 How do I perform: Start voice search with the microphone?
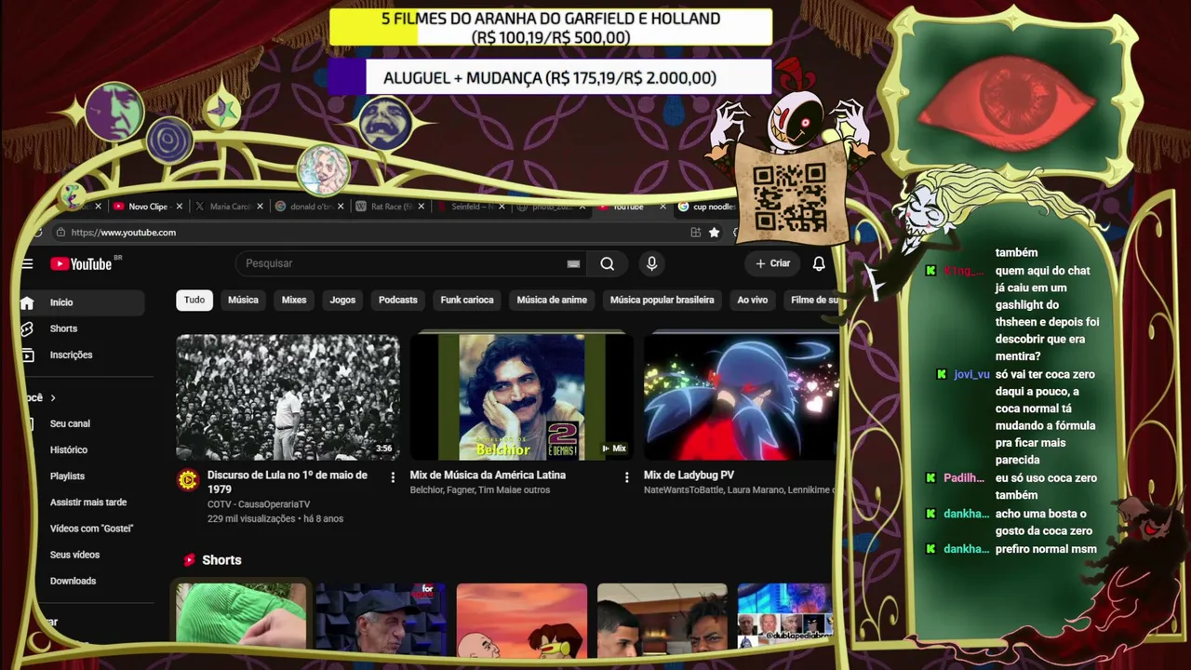click(x=651, y=264)
